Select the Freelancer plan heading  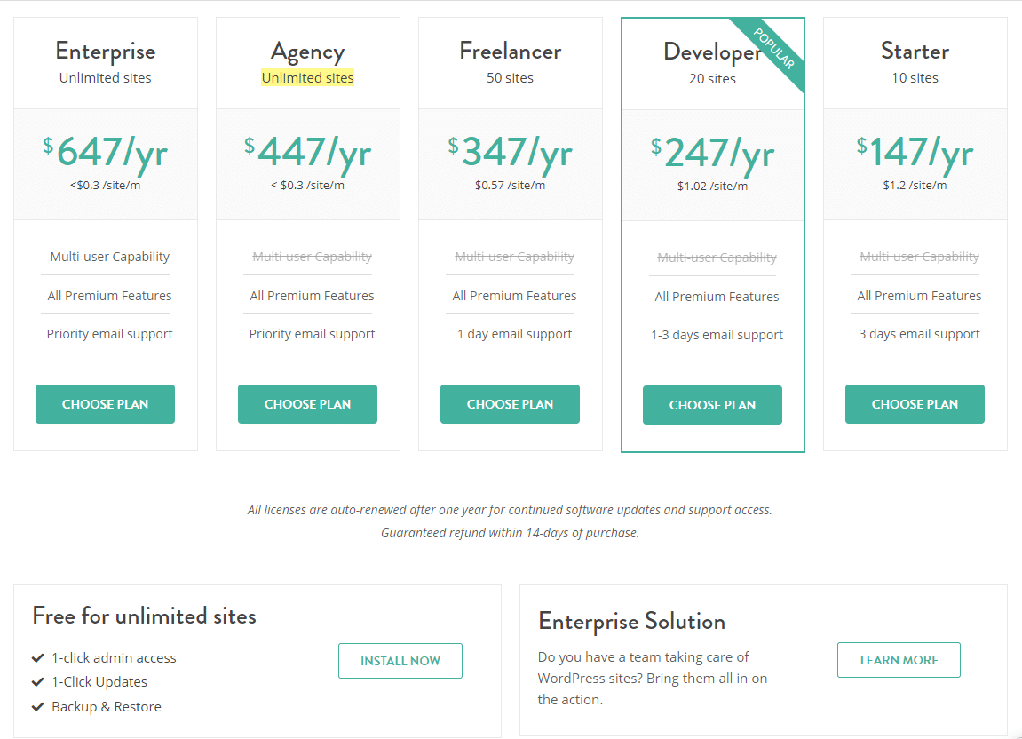(x=510, y=52)
